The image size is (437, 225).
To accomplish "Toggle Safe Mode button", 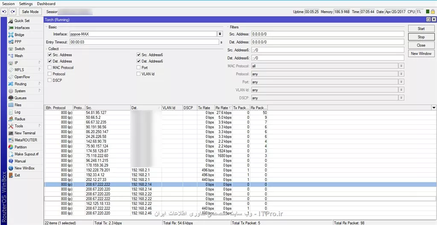I will click(30, 12).
